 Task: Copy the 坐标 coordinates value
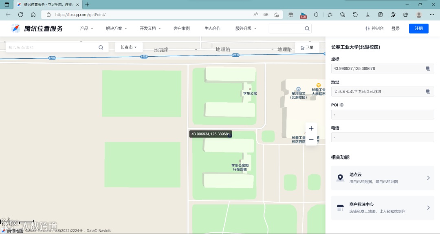pos(428,68)
